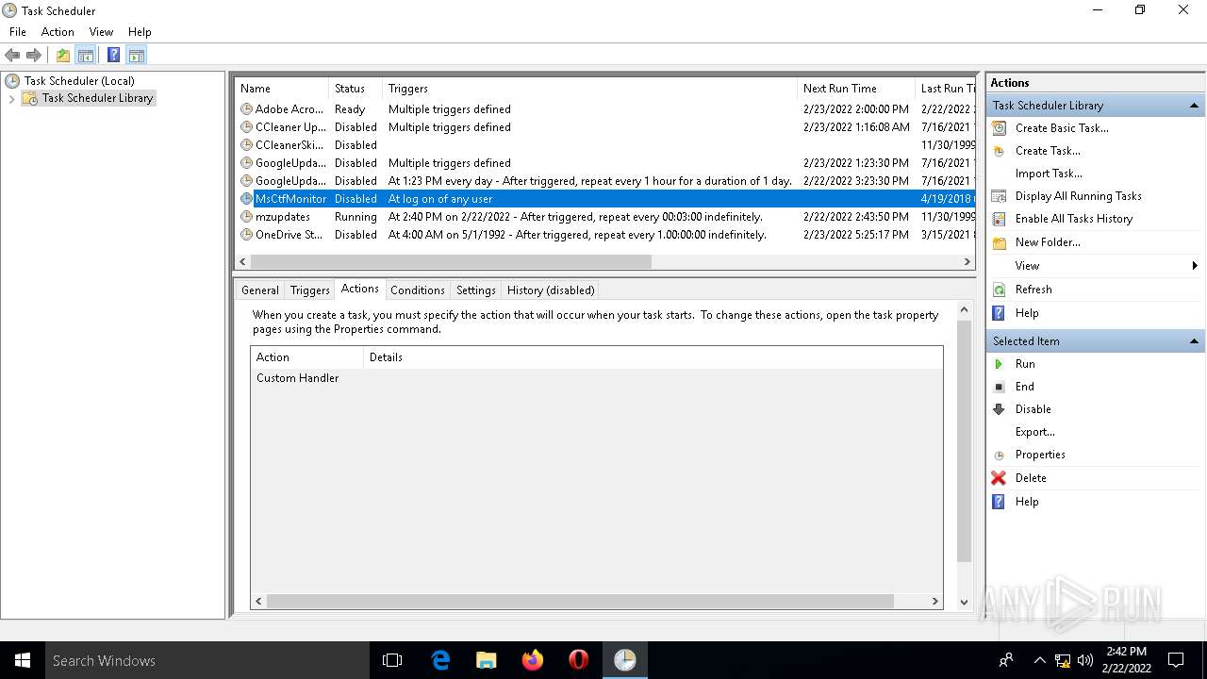Switch to the General tab

click(260, 290)
